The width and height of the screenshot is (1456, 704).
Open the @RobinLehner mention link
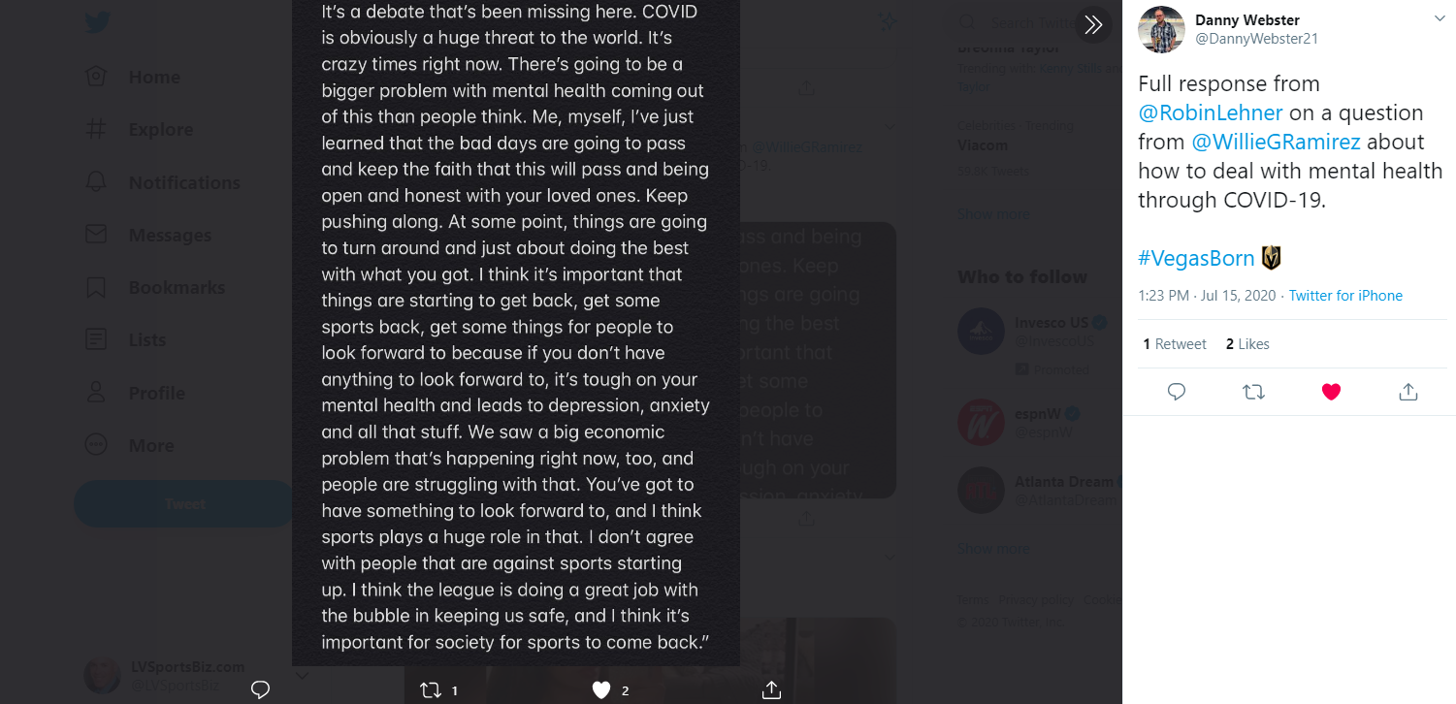point(1211,112)
